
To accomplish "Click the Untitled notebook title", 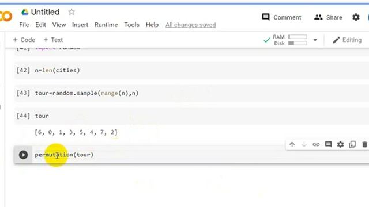I will point(45,12).
